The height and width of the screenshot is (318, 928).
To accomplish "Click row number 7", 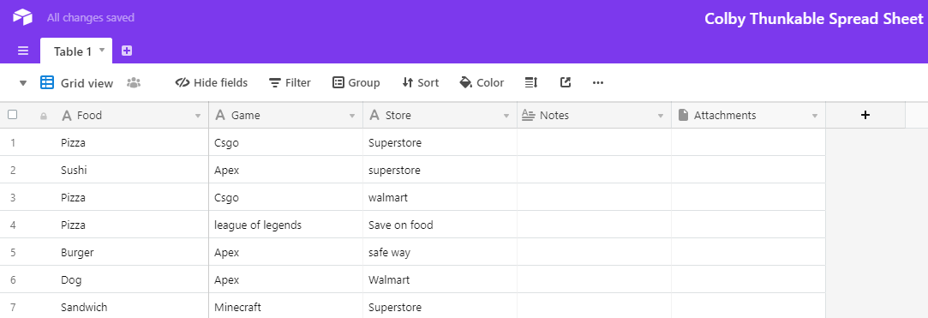I will tap(13, 308).
